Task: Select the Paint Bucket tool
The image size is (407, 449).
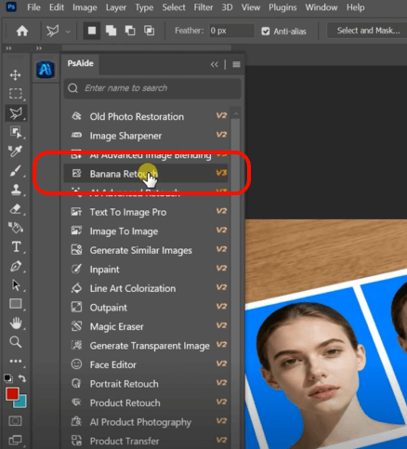Action: click(x=16, y=228)
